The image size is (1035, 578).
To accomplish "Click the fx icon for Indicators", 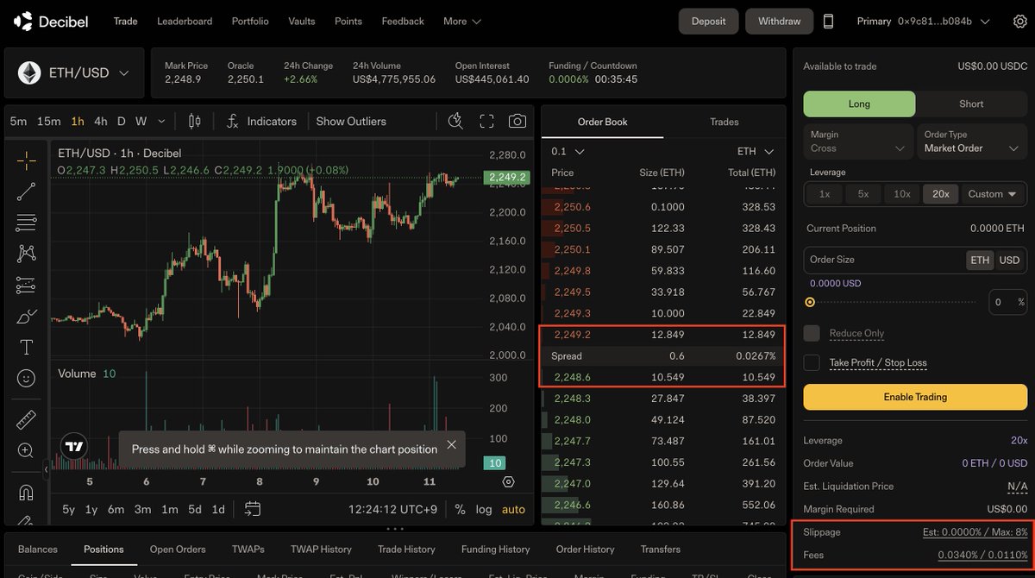I will [232, 122].
